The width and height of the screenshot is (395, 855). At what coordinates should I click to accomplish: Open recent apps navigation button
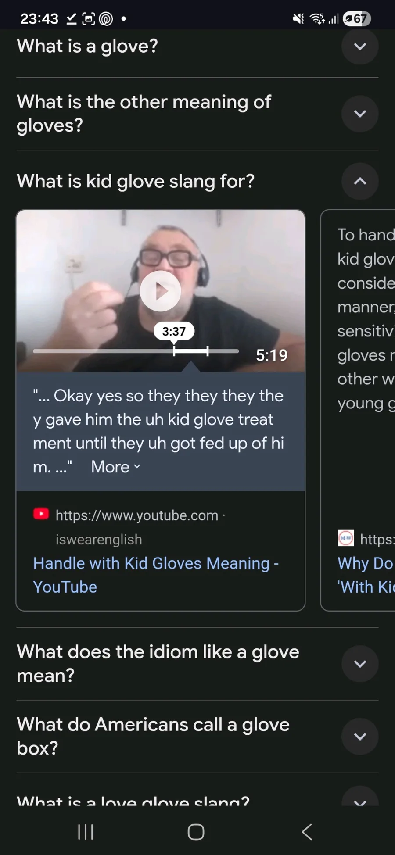[x=86, y=832]
